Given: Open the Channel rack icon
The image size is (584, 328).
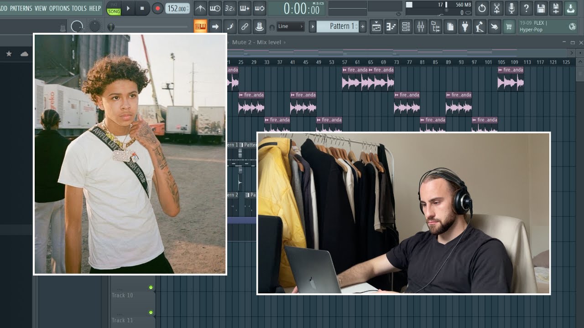Looking at the screenshot, I should click(406, 26).
